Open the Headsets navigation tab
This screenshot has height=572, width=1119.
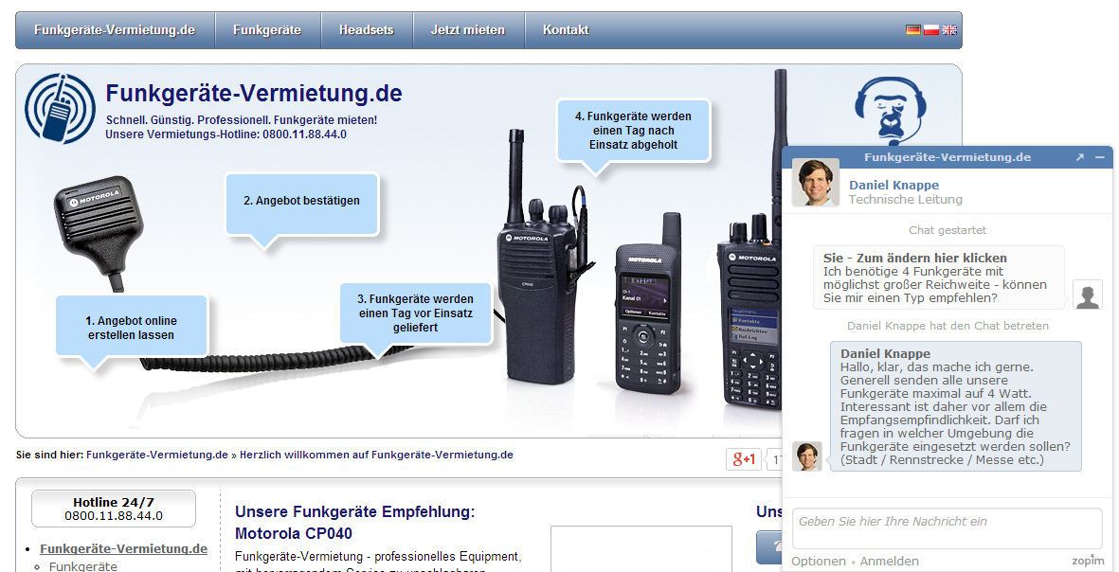tap(366, 30)
